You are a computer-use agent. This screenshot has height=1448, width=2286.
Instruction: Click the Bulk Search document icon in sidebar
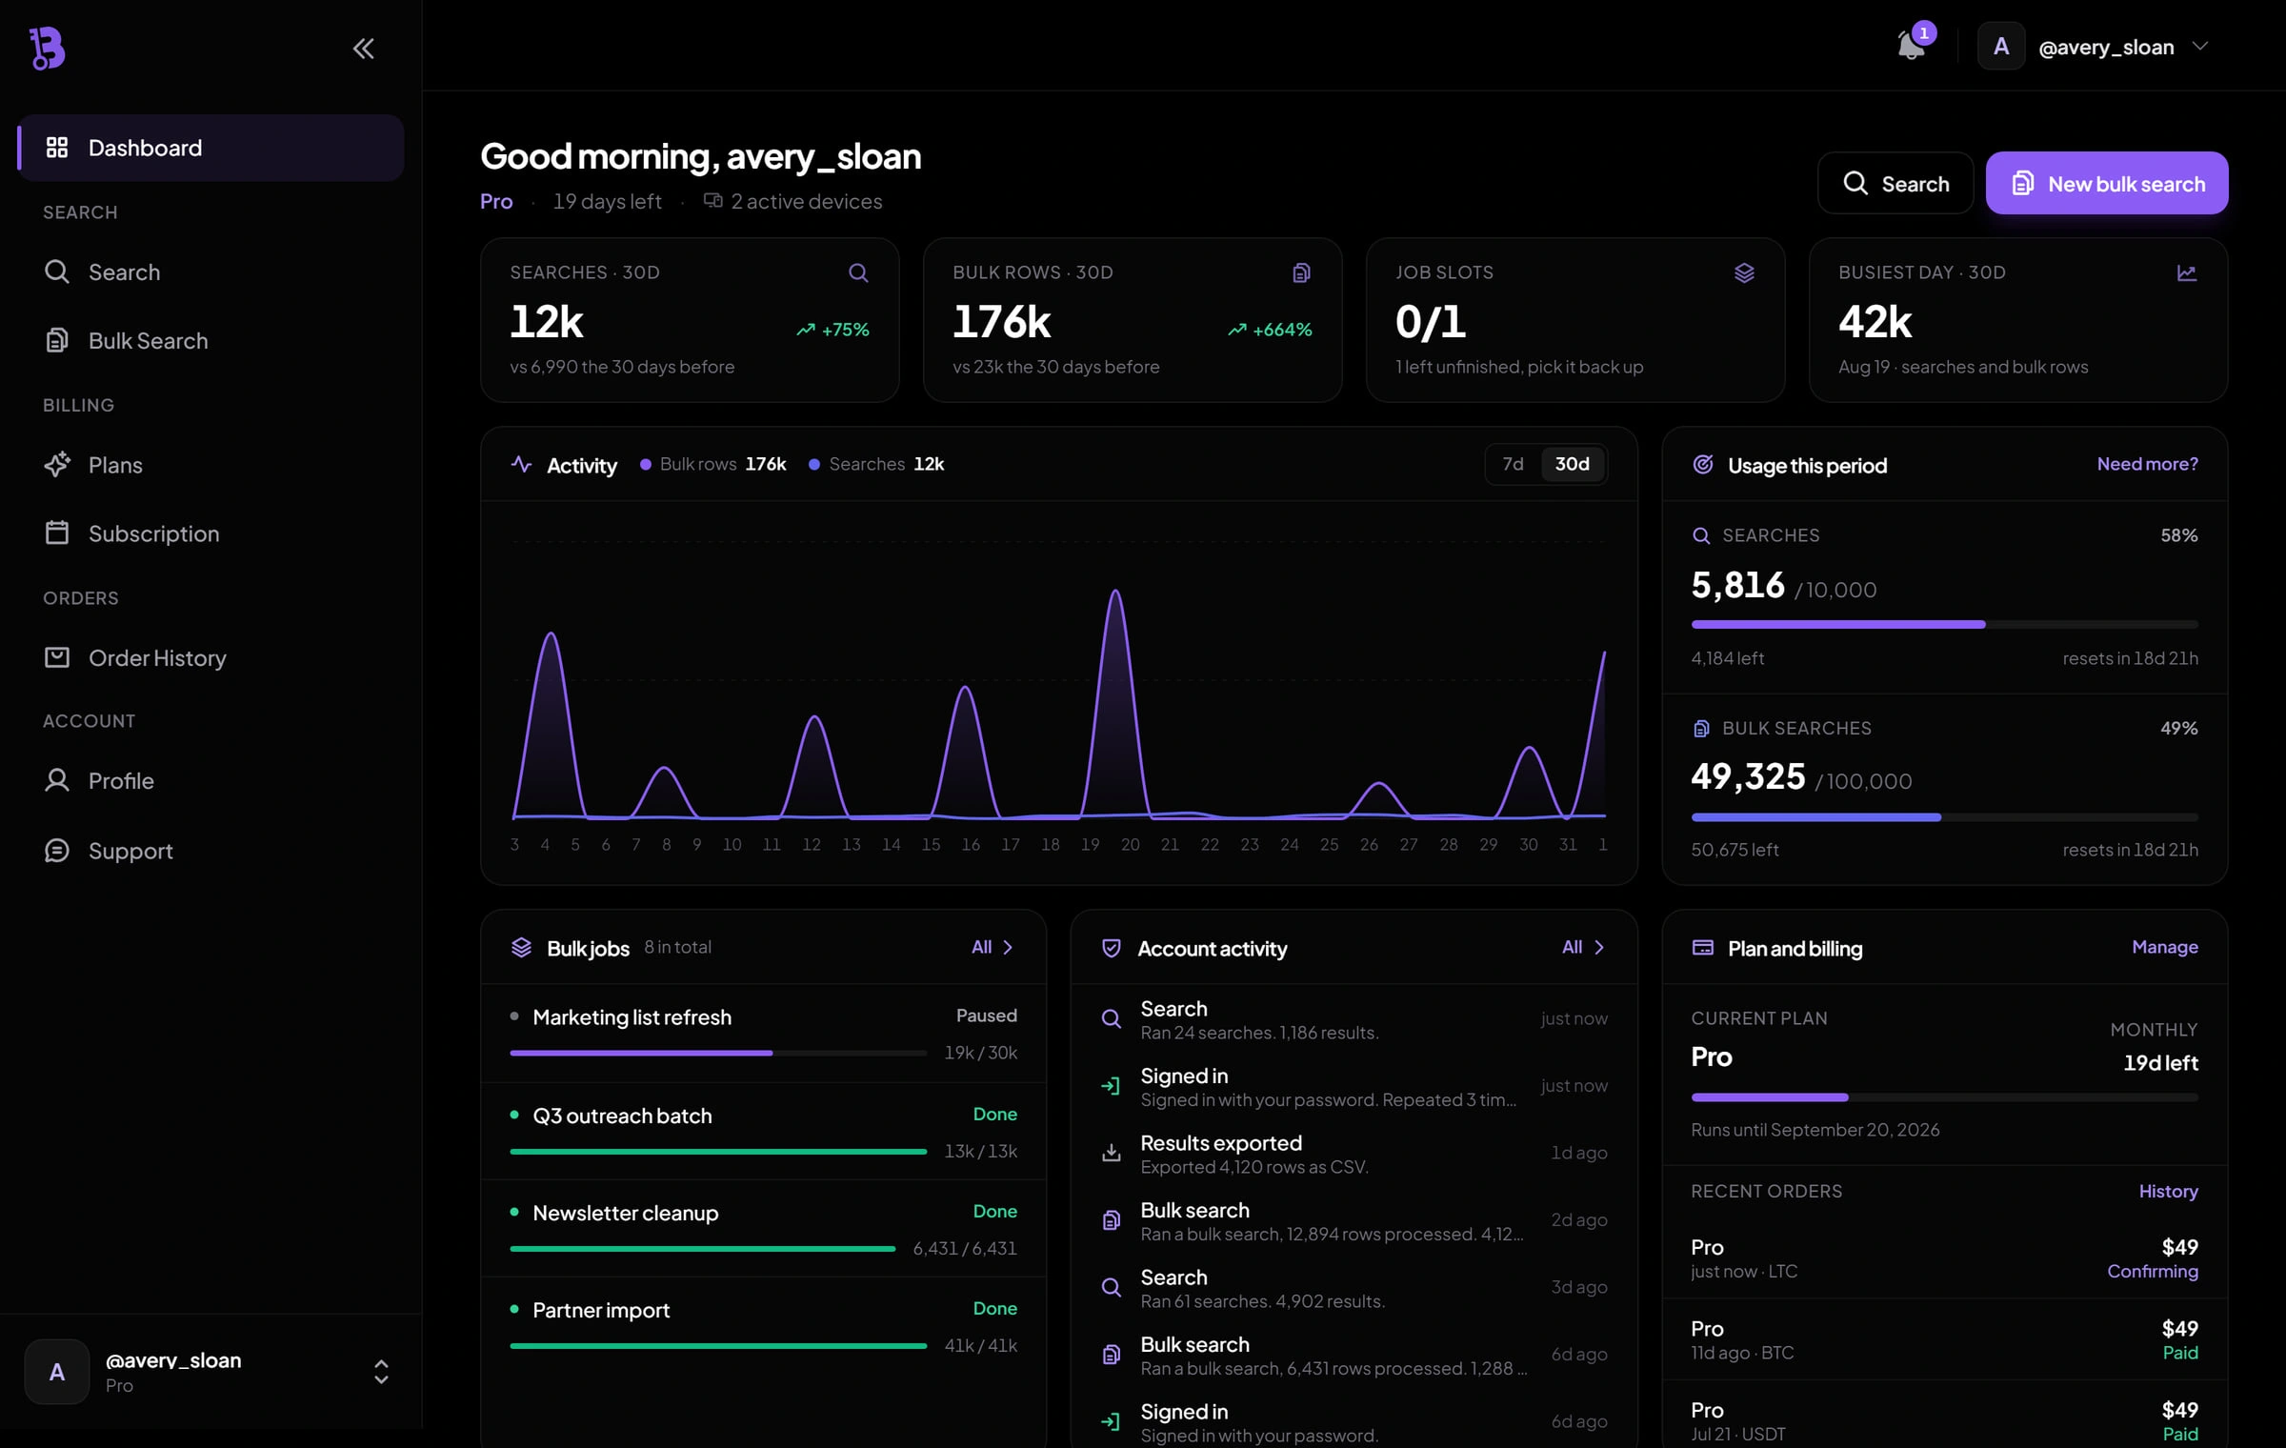point(57,340)
